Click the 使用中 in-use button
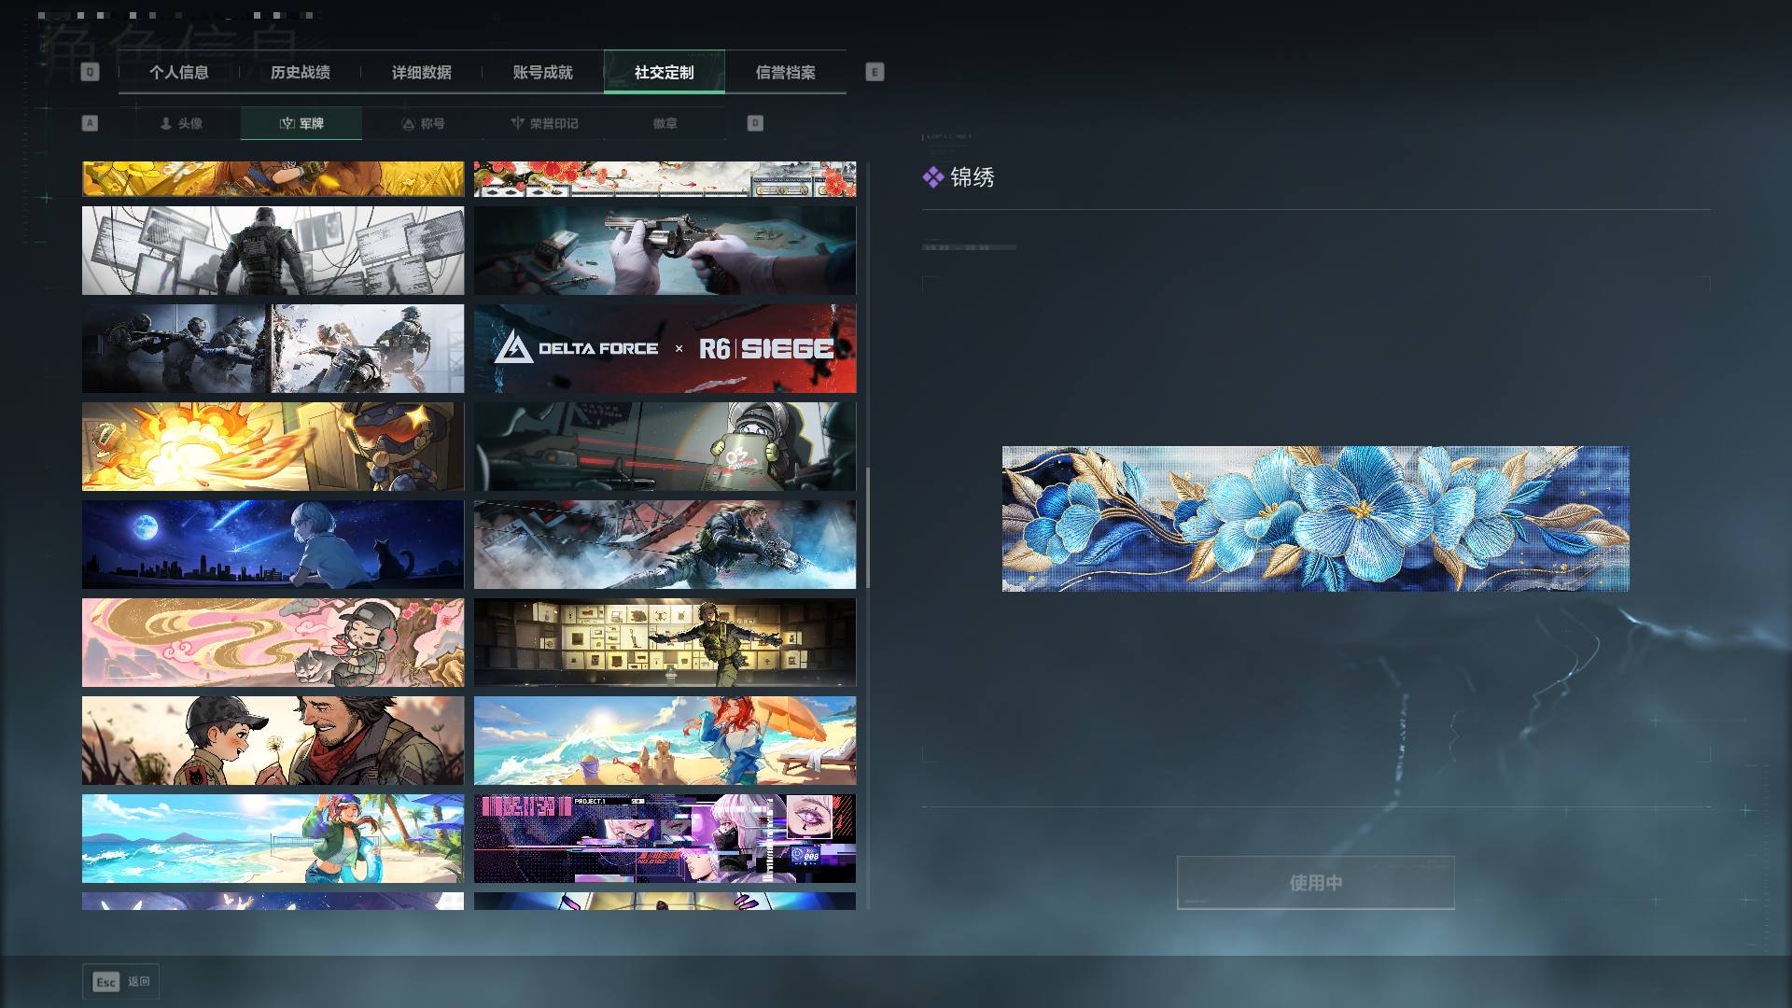The image size is (1792, 1008). [1316, 883]
